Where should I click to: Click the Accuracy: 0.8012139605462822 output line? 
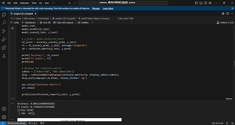[36, 104]
